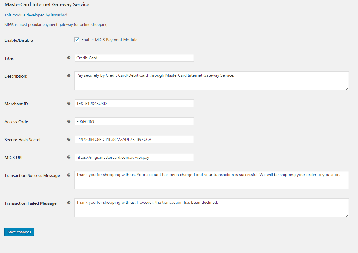The width and height of the screenshot is (358, 253).
Task: Click the Secure Hash Secret input field
Action: coord(134,139)
